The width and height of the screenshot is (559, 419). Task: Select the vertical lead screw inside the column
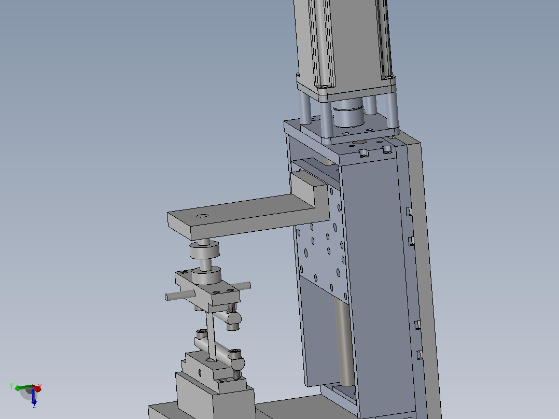344,343
